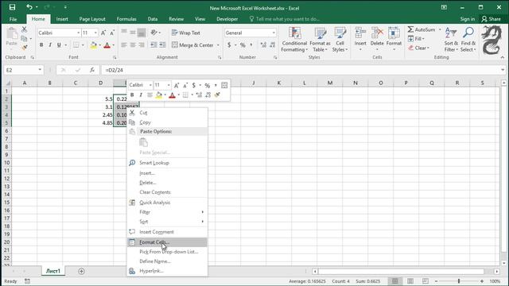509x286 pixels.
Task: Click Percent Style in mini toolbar
Action: click(208, 85)
